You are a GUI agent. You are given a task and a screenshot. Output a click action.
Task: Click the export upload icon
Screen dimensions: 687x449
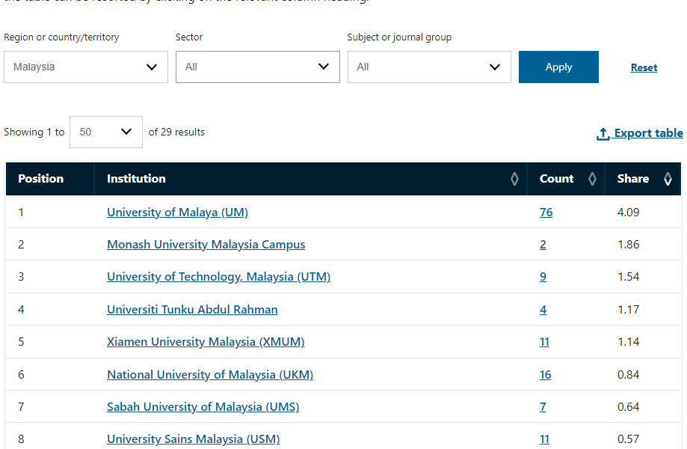click(x=603, y=134)
